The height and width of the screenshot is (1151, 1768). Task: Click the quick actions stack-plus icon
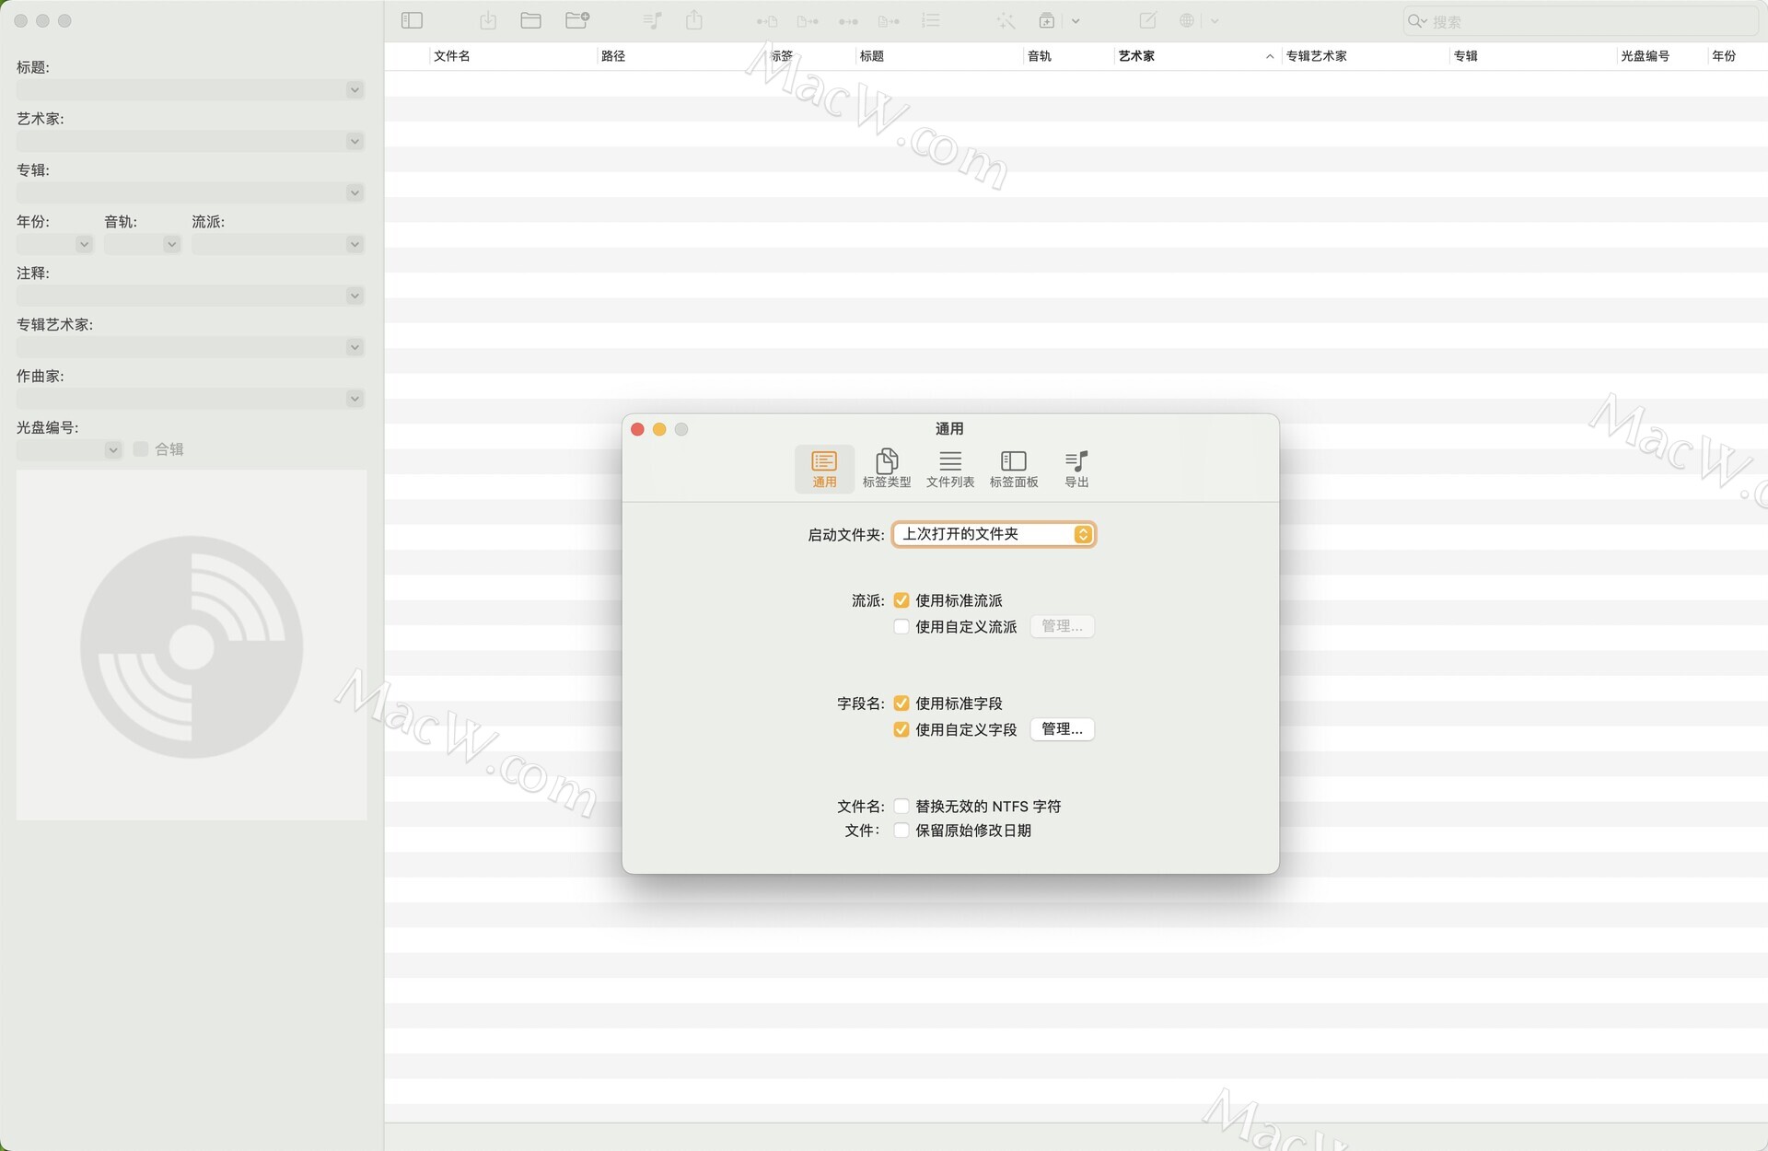click(x=1047, y=20)
